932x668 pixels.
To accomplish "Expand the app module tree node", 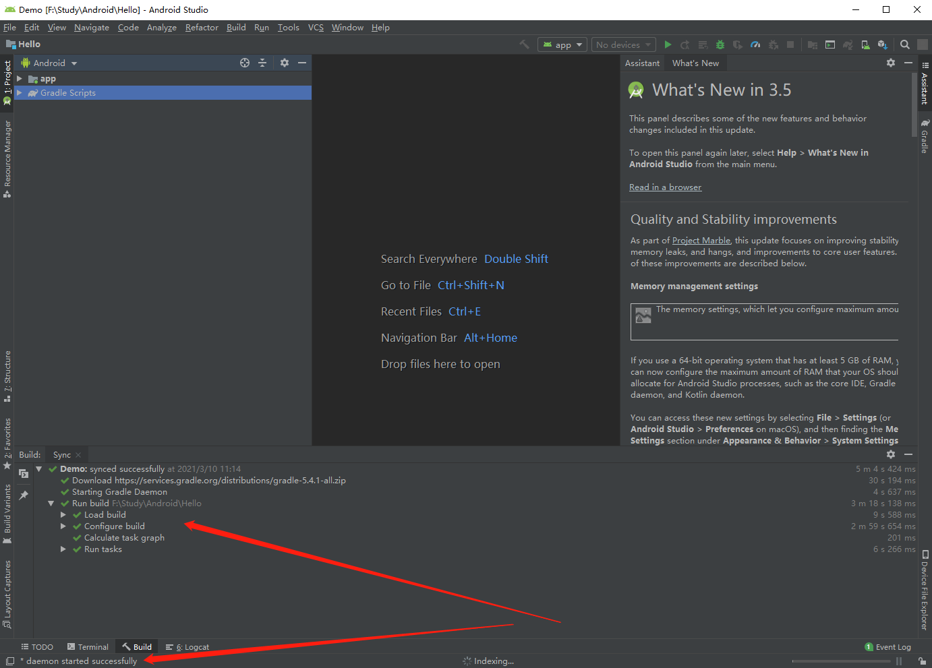I will pos(20,79).
